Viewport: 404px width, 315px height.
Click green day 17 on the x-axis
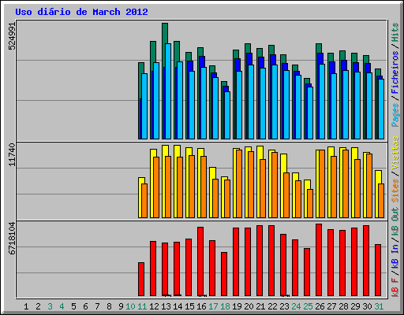[x=213, y=306]
